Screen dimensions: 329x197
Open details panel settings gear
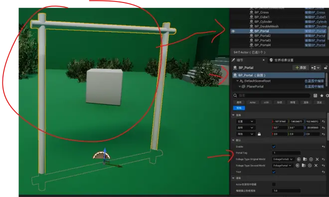(x=328, y=96)
